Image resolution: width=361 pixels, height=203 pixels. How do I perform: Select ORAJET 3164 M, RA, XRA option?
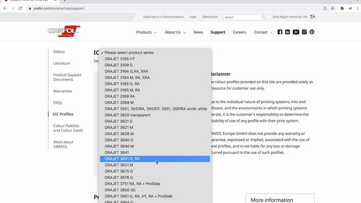pyautogui.click(x=155, y=78)
